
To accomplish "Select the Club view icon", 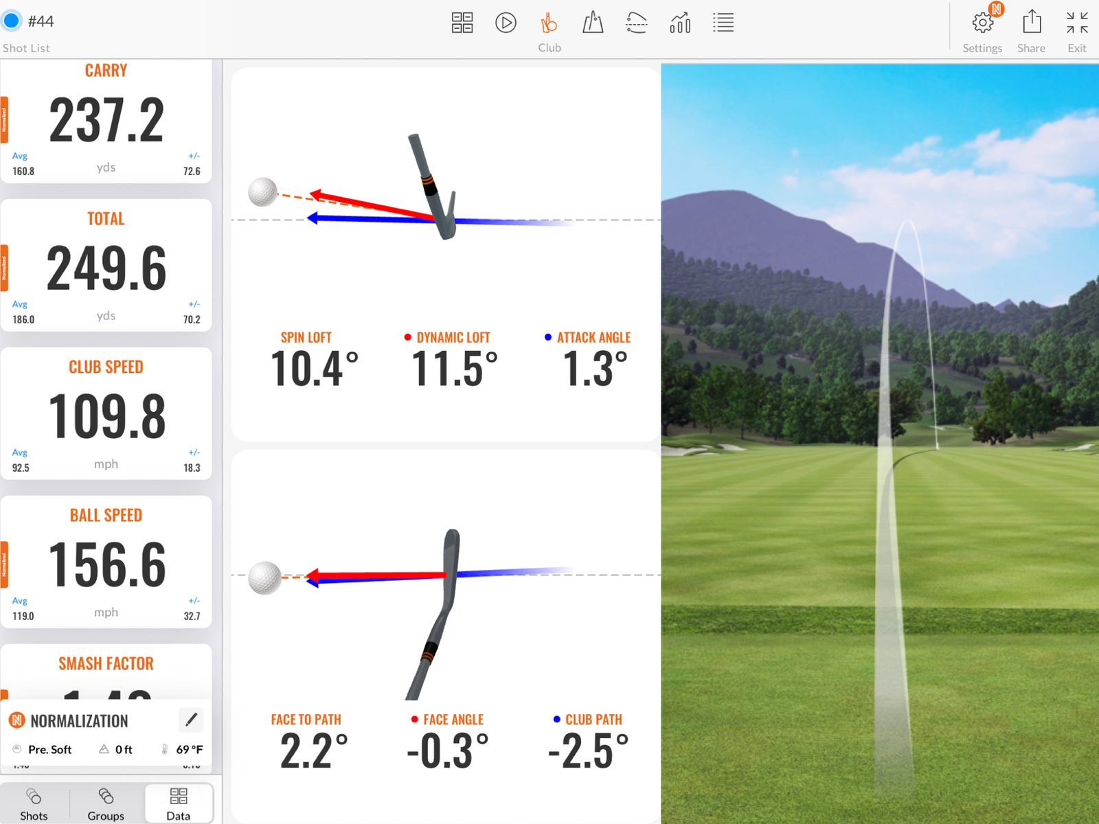I will [549, 24].
